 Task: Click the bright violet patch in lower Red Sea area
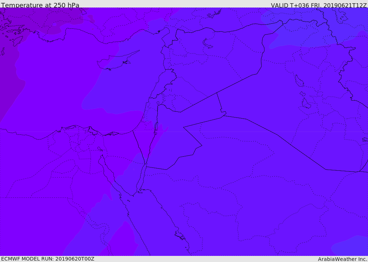tap(122, 239)
